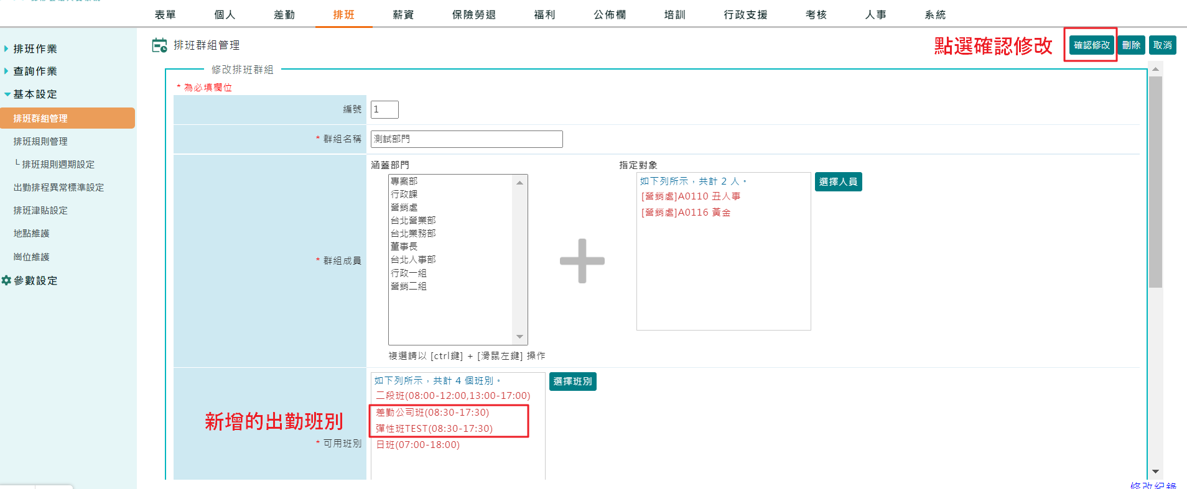Click the department list scroll-up arrow
This screenshot has width=1187, height=489.
point(519,183)
